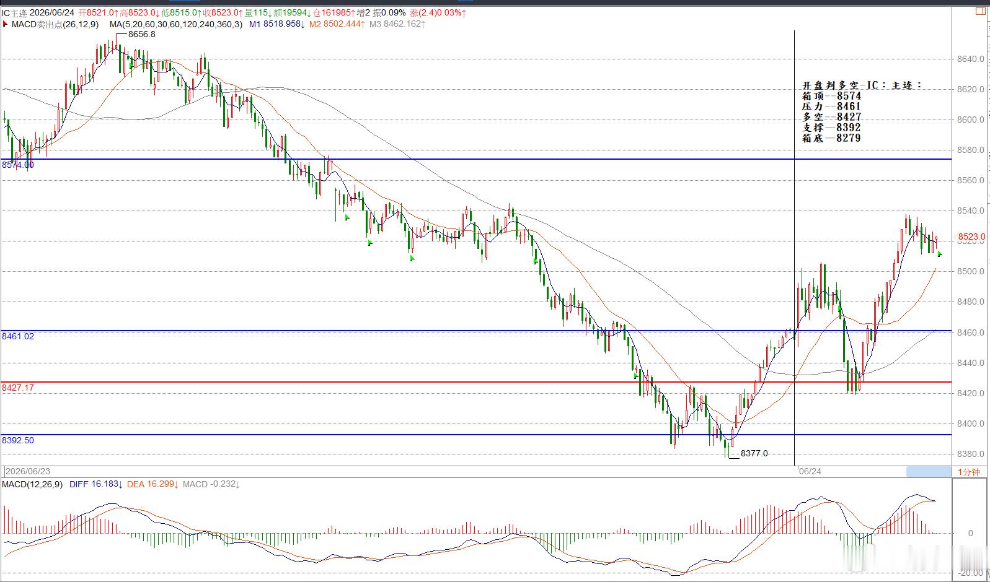Click the 8400.0 price axis label
The height and width of the screenshot is (582, 990).
coord(971,424)
